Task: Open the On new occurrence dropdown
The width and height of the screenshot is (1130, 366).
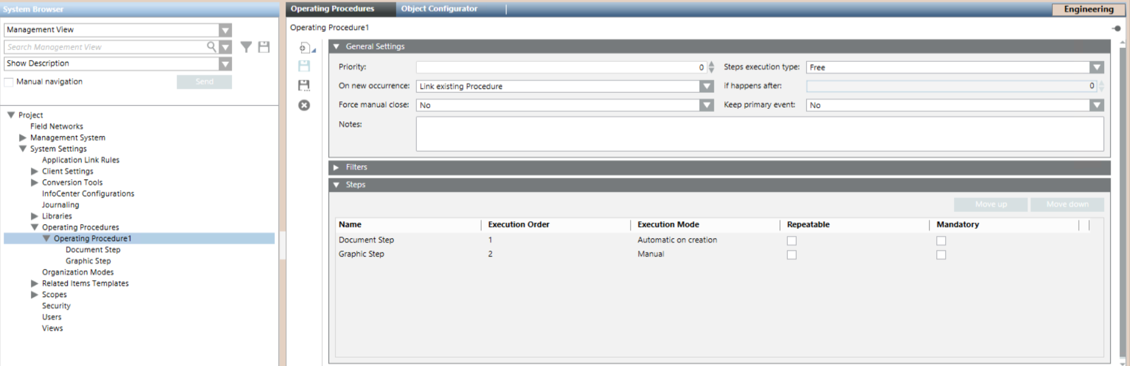Action: pos(706,86)
